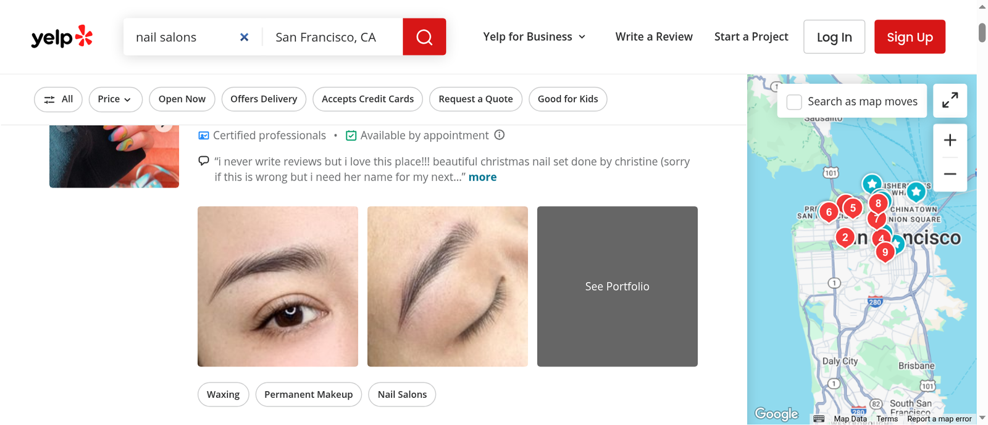Enable Search as map moves checkbox

click(x=794, y=102)
